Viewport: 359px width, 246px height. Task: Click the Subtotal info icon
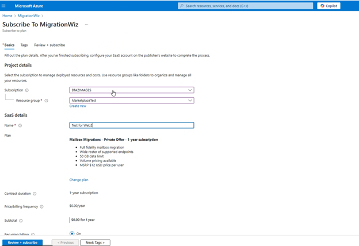21,220
